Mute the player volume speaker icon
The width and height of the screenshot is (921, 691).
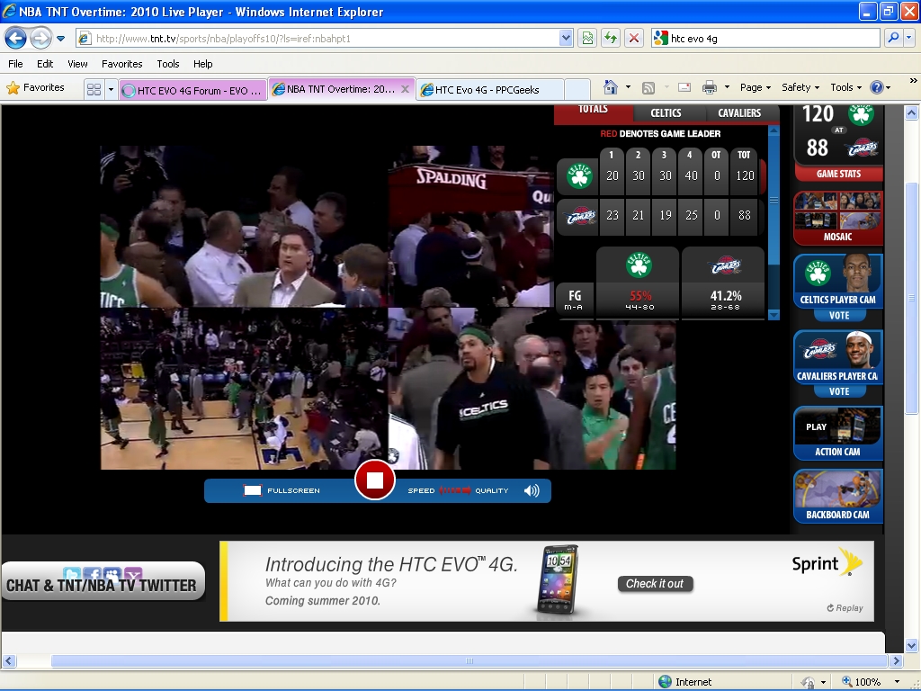532,490
